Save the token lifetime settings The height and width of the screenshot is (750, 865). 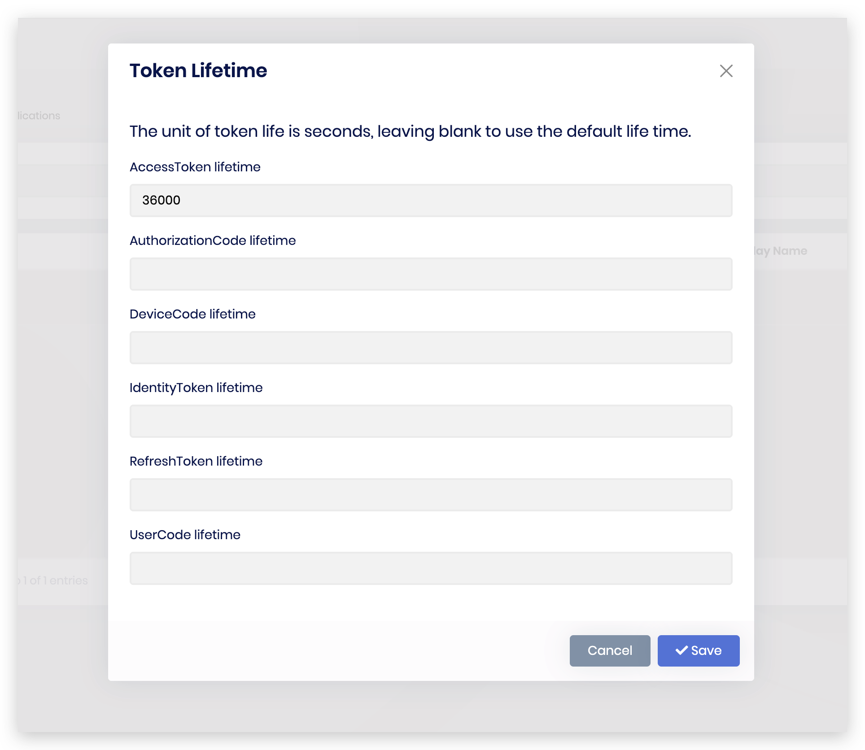click(698, 650)
